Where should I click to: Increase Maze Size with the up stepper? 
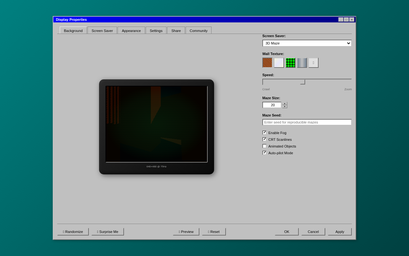point(284,103)
